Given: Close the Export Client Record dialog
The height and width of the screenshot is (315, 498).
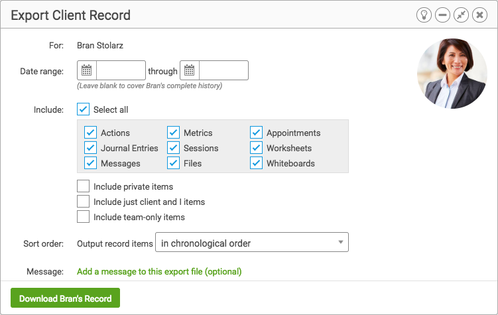Looking at the screenshot, I should tap(480, 15).
